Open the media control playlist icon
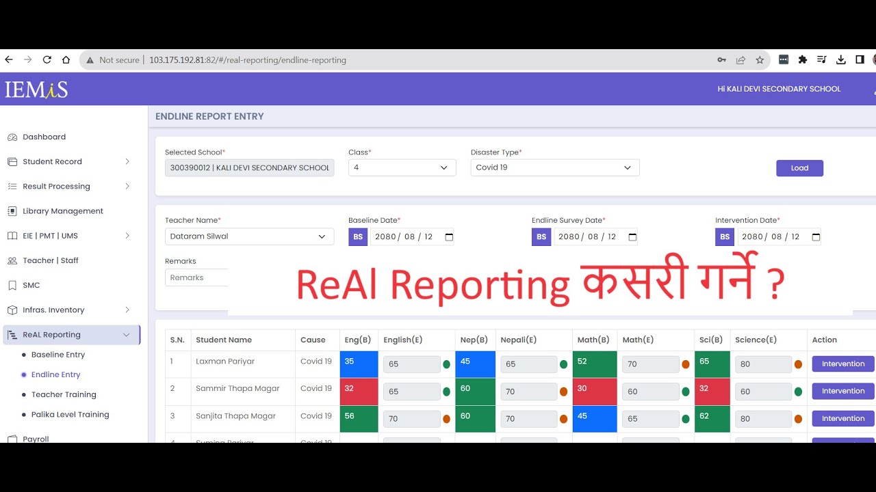Screen dimensions: 876x492 coord(822,60)
